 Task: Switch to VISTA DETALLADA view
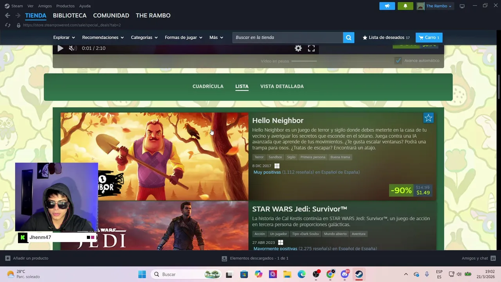[282, 86]
